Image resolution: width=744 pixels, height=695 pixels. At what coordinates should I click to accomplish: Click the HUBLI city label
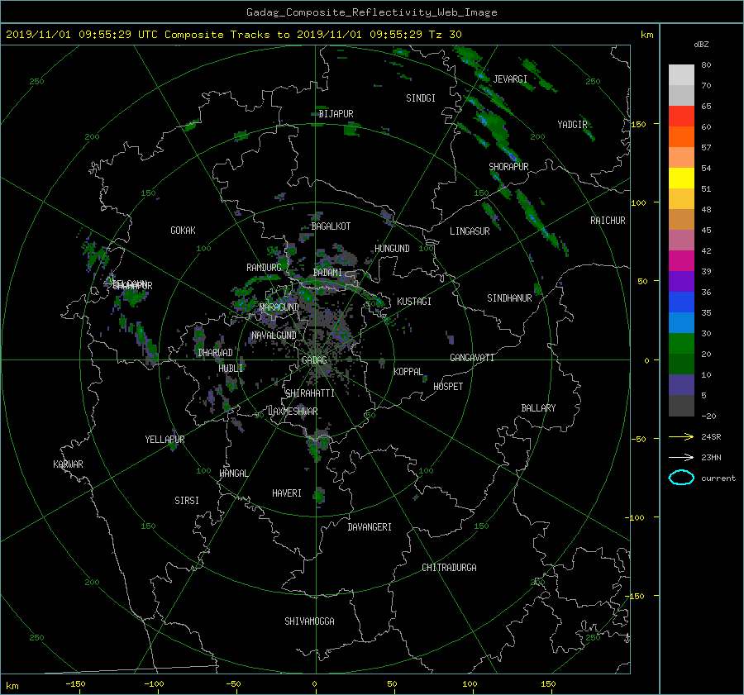coord(231,369)
